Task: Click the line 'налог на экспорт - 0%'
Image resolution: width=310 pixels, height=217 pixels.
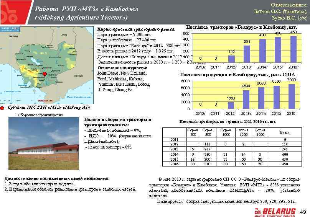Action: point(109,147)
